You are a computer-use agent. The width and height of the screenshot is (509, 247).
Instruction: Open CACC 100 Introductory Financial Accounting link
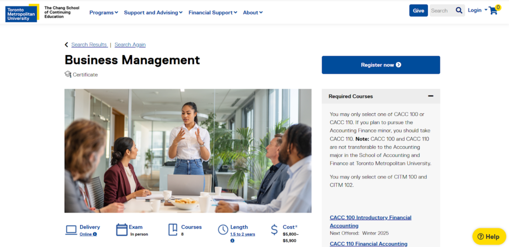point(370,221)
